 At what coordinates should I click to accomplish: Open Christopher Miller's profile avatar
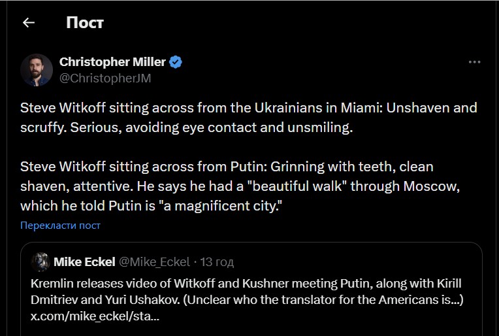click(37, 70)
